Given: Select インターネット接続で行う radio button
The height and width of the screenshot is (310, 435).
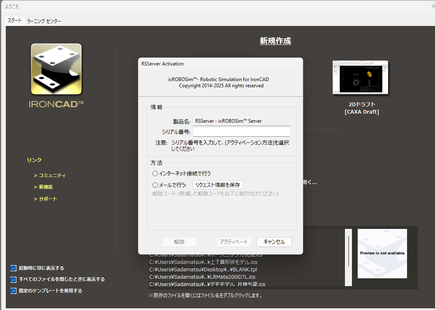Looking at the screenshot, I should click(155, 174).
